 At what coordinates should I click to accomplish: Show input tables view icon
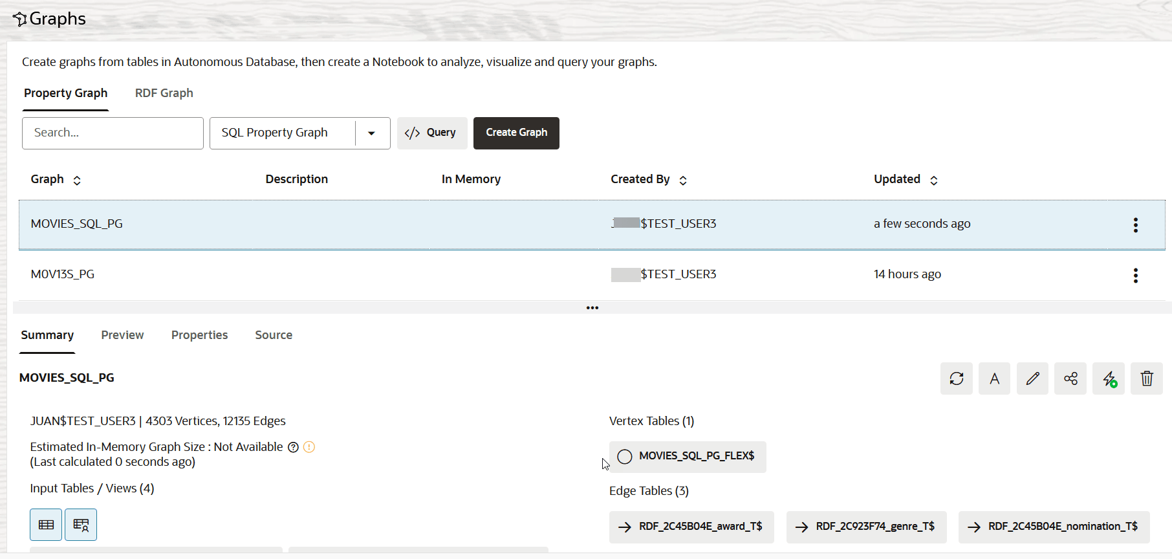pos(46,525)
